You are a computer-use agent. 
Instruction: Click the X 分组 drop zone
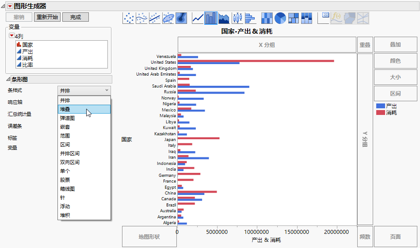(x=267, y=45)
